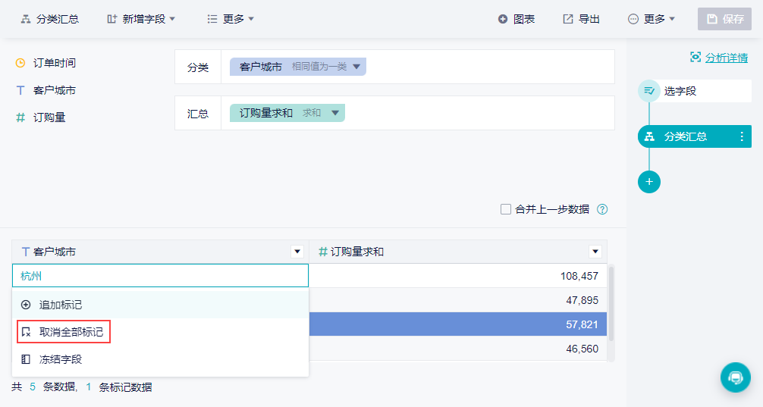Click the 导出 export button

click(x=581, y=19)
